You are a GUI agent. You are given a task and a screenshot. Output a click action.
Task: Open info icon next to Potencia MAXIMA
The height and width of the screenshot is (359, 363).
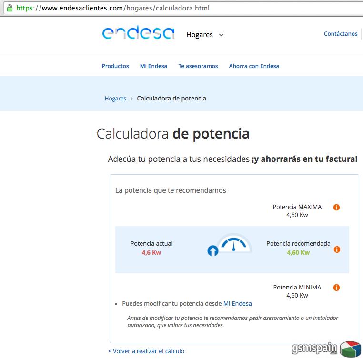coord(336,207)
